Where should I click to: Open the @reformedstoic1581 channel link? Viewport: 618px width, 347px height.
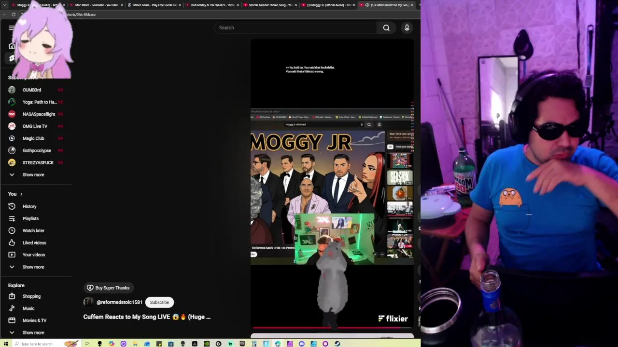point(119,302)
